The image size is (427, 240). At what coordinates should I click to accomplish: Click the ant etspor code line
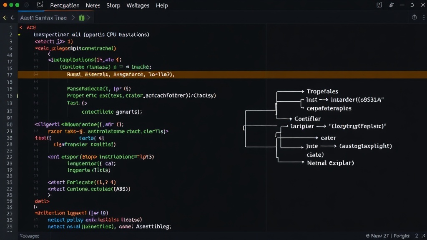(x=101, y=157)
